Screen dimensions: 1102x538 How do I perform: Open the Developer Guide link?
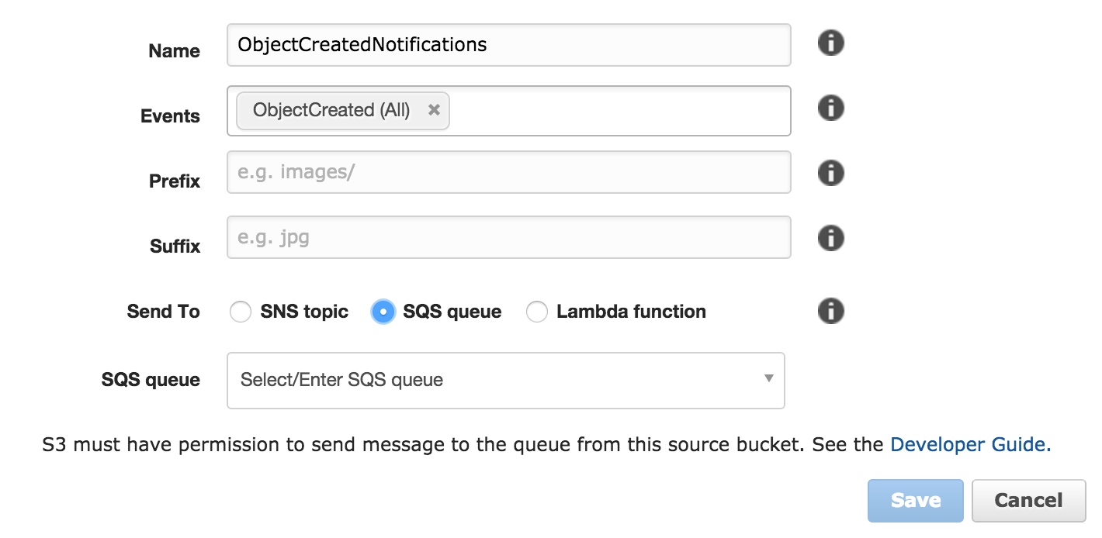(969, 444)
